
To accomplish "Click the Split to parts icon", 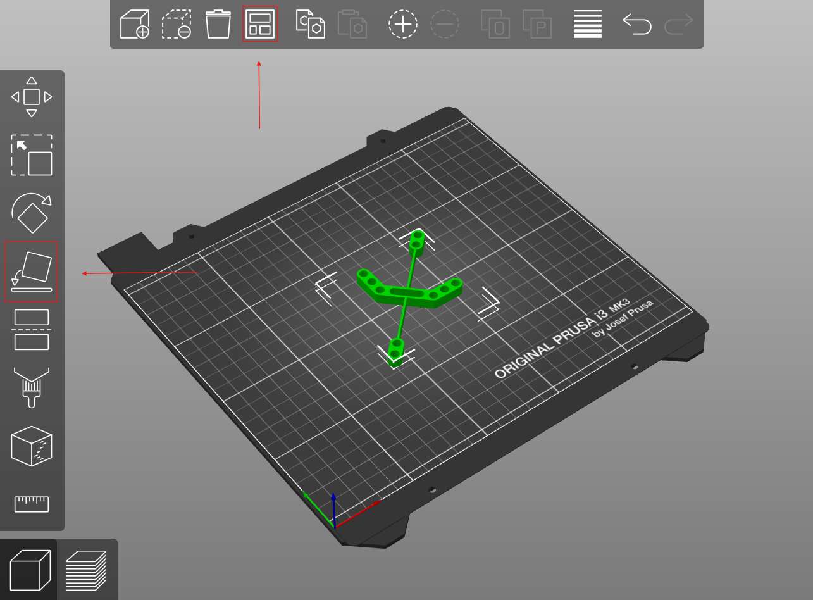I will [537, 24].
